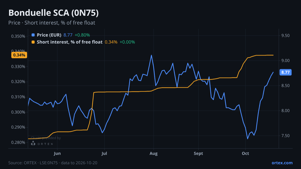The image size is (301, 169).
Task: Click the 8.77 price value in legend
Action: [x=68, y=35]
